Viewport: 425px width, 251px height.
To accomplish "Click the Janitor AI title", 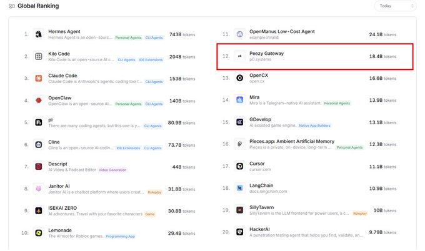I will [59, 186].
